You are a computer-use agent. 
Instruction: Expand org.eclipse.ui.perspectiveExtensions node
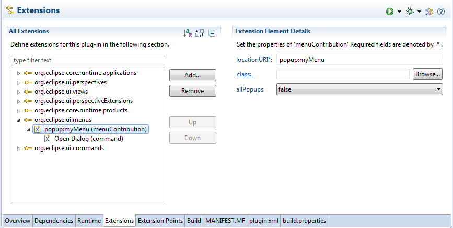point(18,101)
